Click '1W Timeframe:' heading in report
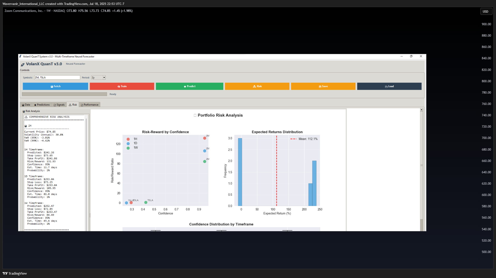The width and height of the screenshot is (496, 278). click(34, 203)
